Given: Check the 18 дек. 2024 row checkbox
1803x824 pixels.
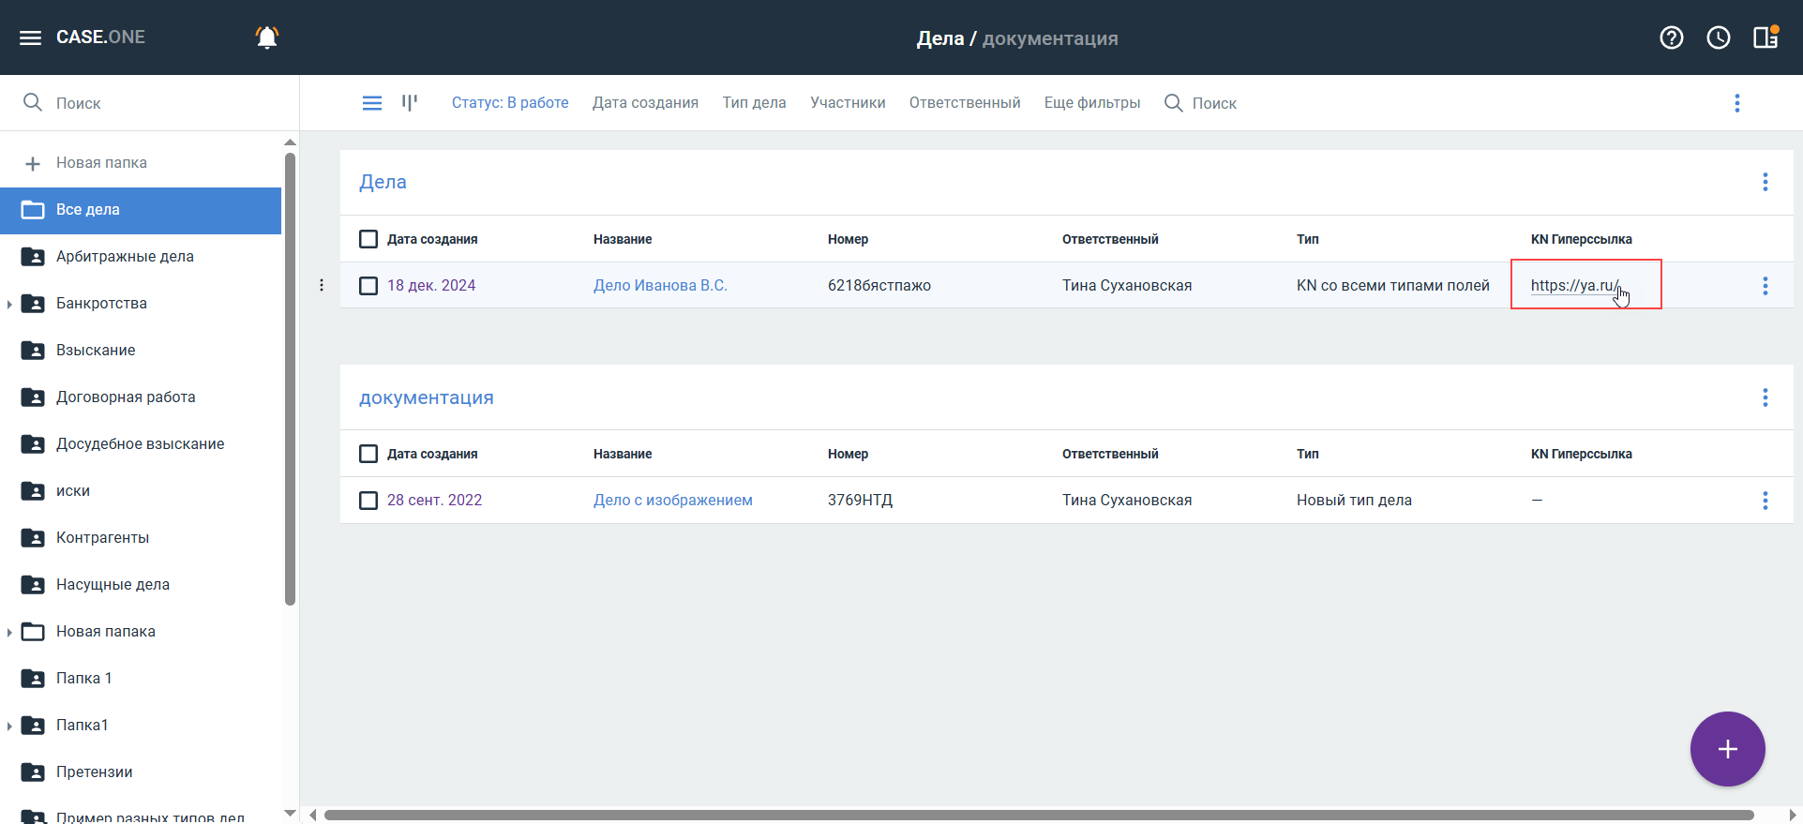Looking at the screenshot, I should (368, 286).
